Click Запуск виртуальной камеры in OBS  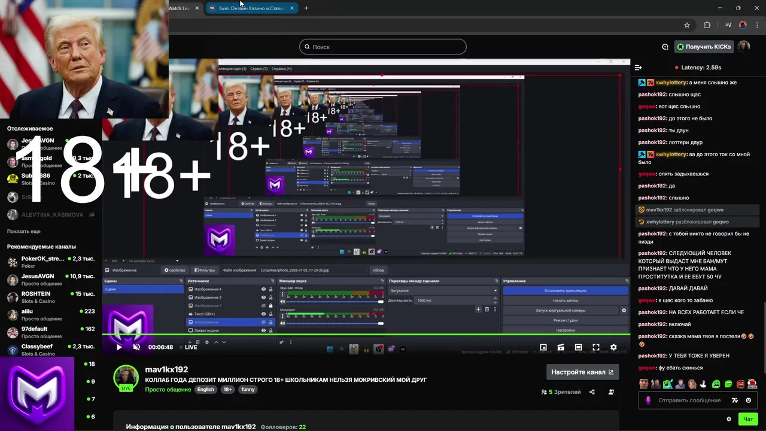561,310
